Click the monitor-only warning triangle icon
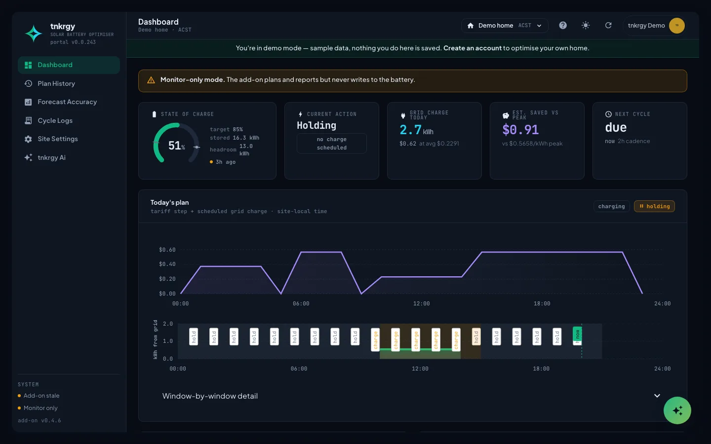 [x=151, y=80]
